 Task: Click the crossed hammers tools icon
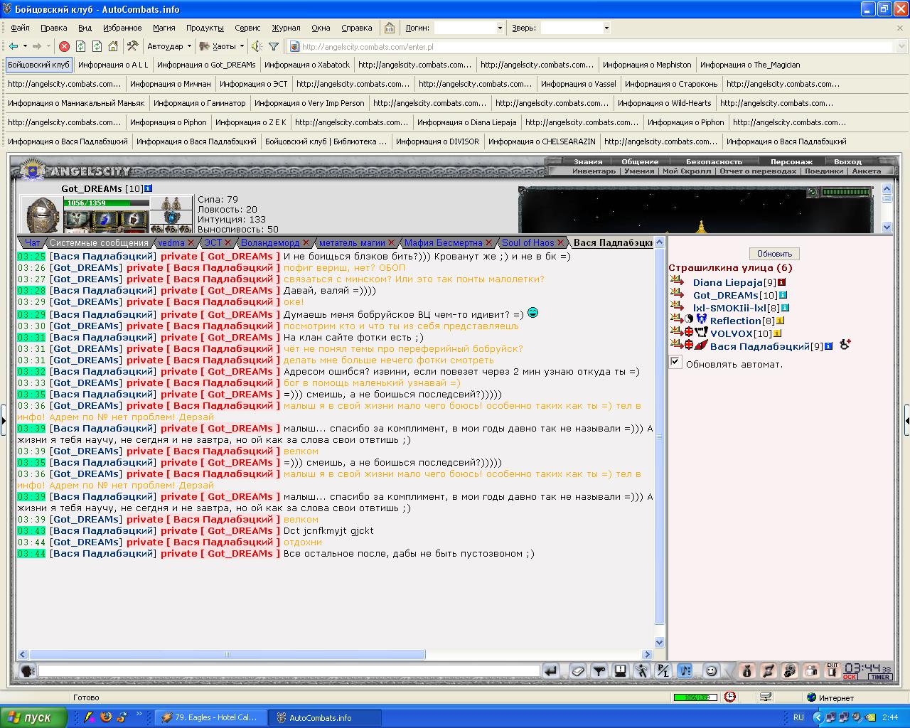pos(132,46)
